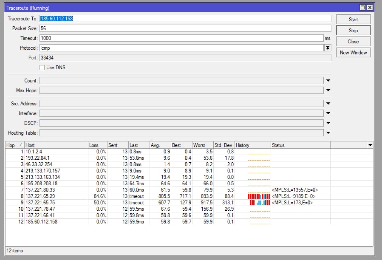Image resolution: width=382 pixels, height=260 pixels.
Task: Toggle the Use DNS checkbox
Action: coord(42,68)
